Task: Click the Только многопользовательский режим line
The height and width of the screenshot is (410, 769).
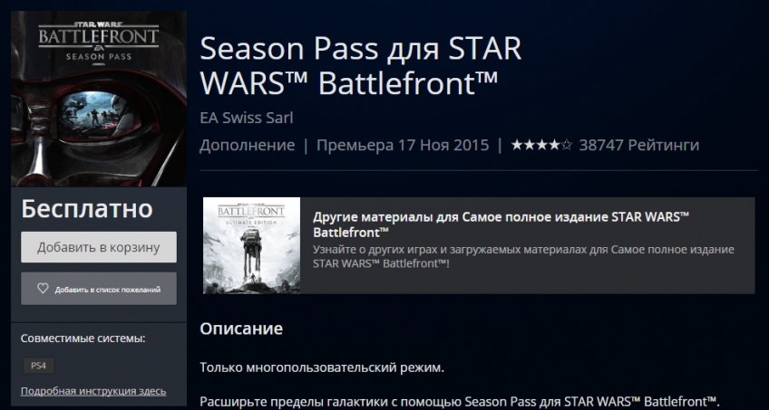Action: [322, 367]
